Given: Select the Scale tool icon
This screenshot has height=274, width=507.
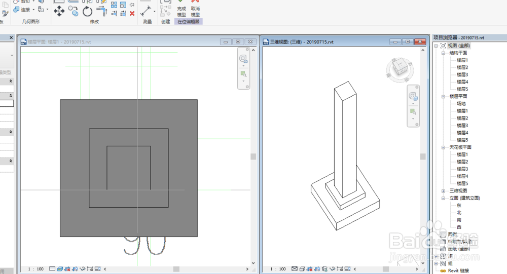Looking at the screenshot, I should point(123,5).
